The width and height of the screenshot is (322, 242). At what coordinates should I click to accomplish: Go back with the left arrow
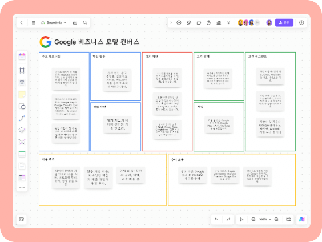click(x=22, y=23)
